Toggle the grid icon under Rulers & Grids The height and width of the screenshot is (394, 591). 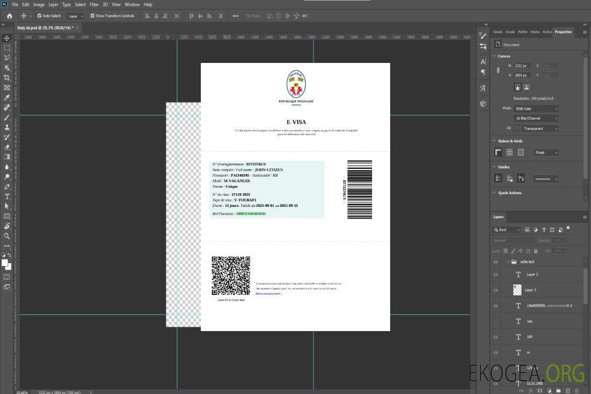click(509, 152)
